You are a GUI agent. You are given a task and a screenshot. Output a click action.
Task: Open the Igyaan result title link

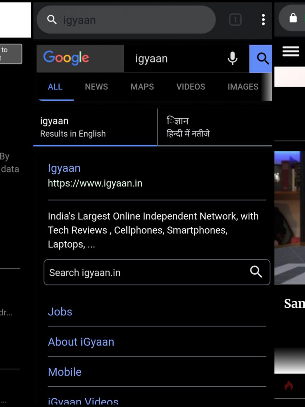pos(64,168)
